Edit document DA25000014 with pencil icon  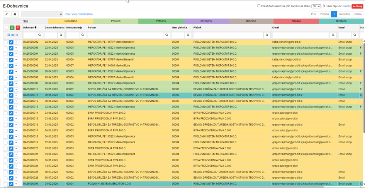click(x=11, y=113)
